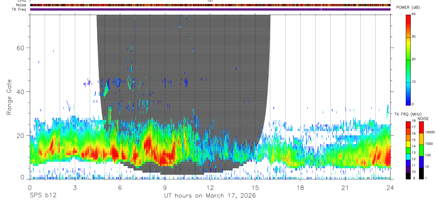Click 'UT hours on March 17, 2026' title
Image resolution: width=439 pixels, height=203 pixels.
[x=210, y=196]
